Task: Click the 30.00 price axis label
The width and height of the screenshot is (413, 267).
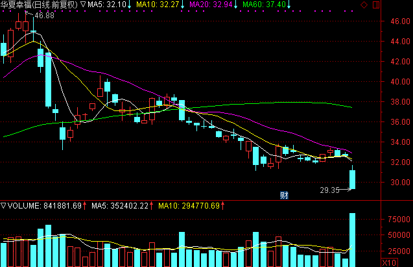Action: click(x=401, y=183)
